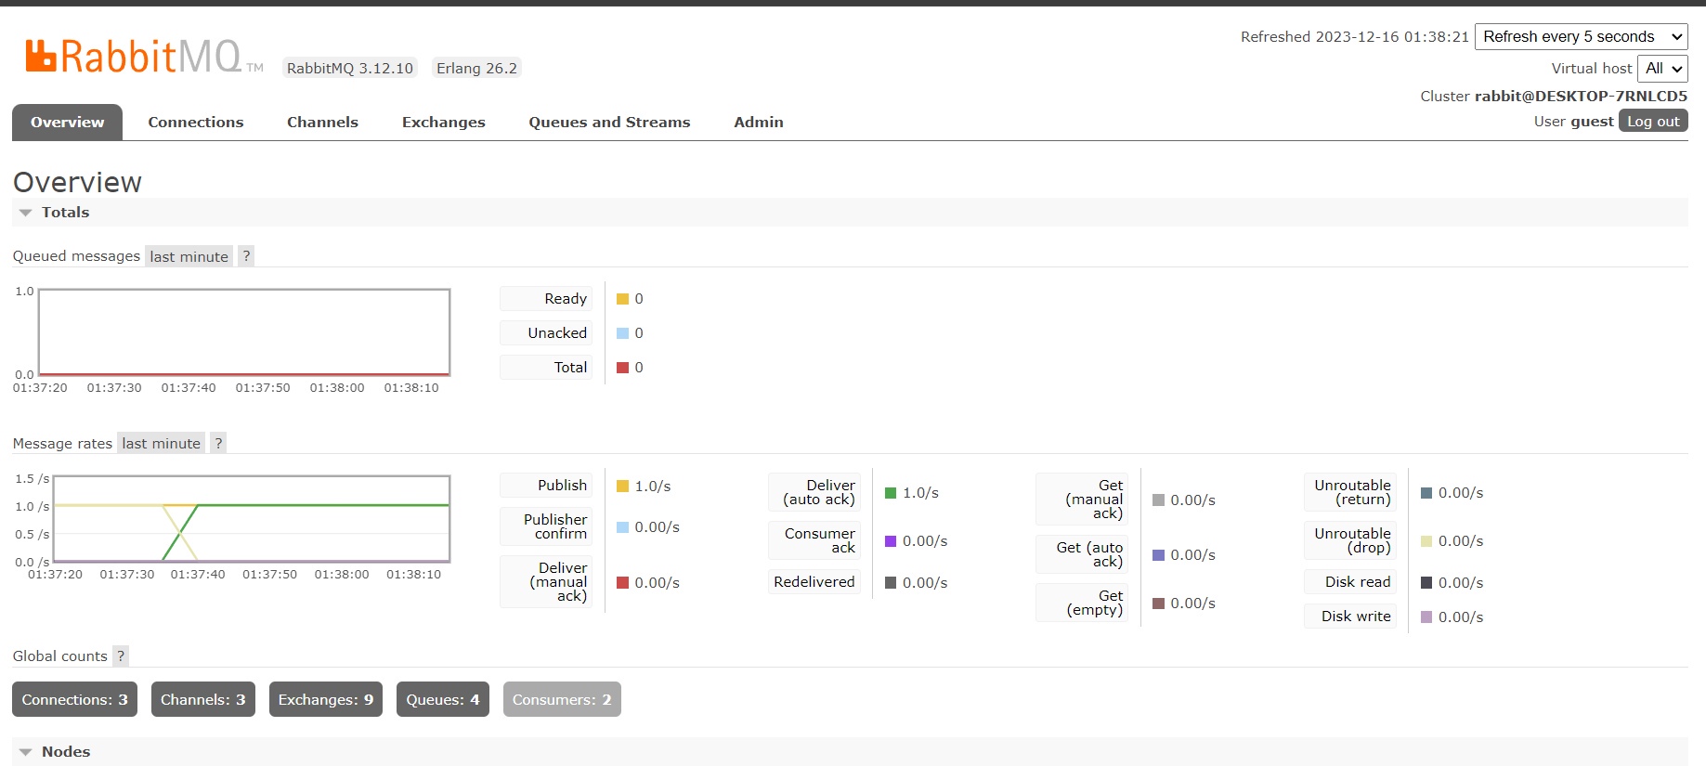The height and width of the screenshot is (766, 1706).
Task: Go to the Exchanges tab
Action: tap(443, 123)
